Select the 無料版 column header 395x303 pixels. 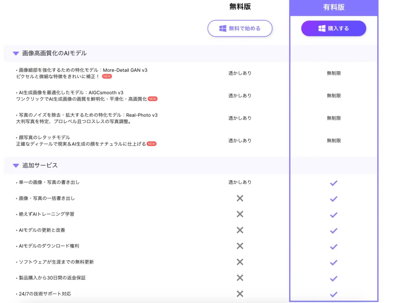[x=240, y=6]
